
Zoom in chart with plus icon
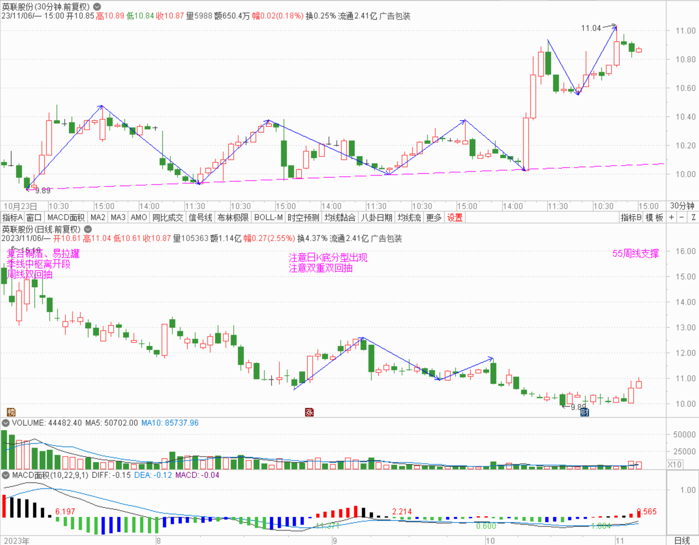tap(672, 217)
